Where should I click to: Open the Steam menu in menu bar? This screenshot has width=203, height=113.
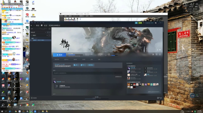pyautogui.click(x=32, y=23)
